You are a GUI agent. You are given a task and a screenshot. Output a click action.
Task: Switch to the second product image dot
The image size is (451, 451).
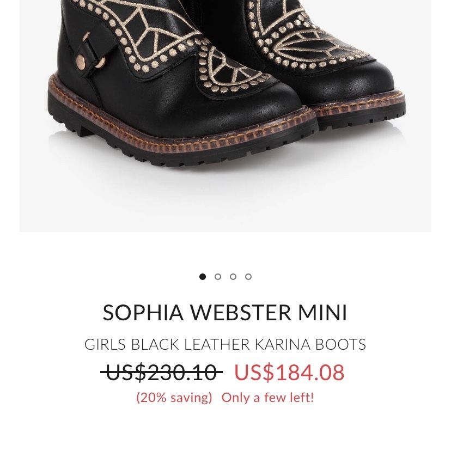click(218, 277)
